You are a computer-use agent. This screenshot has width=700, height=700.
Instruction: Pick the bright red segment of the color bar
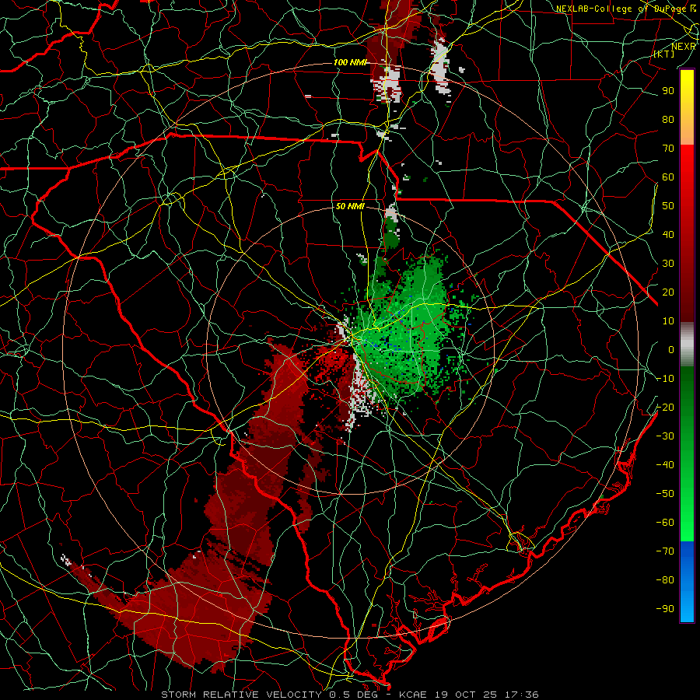coord(687,163)
